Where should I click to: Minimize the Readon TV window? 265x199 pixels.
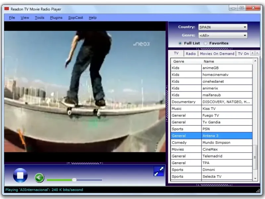[234, 8]
